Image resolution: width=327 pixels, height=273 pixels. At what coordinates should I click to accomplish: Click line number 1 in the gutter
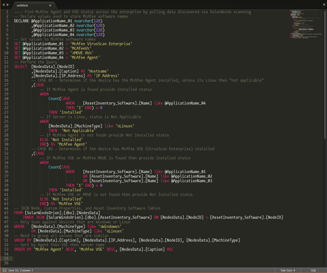tap(7, 12)
